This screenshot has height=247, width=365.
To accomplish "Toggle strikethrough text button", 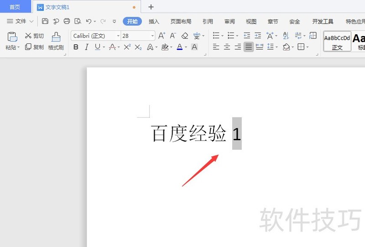I will coord(112,47).
